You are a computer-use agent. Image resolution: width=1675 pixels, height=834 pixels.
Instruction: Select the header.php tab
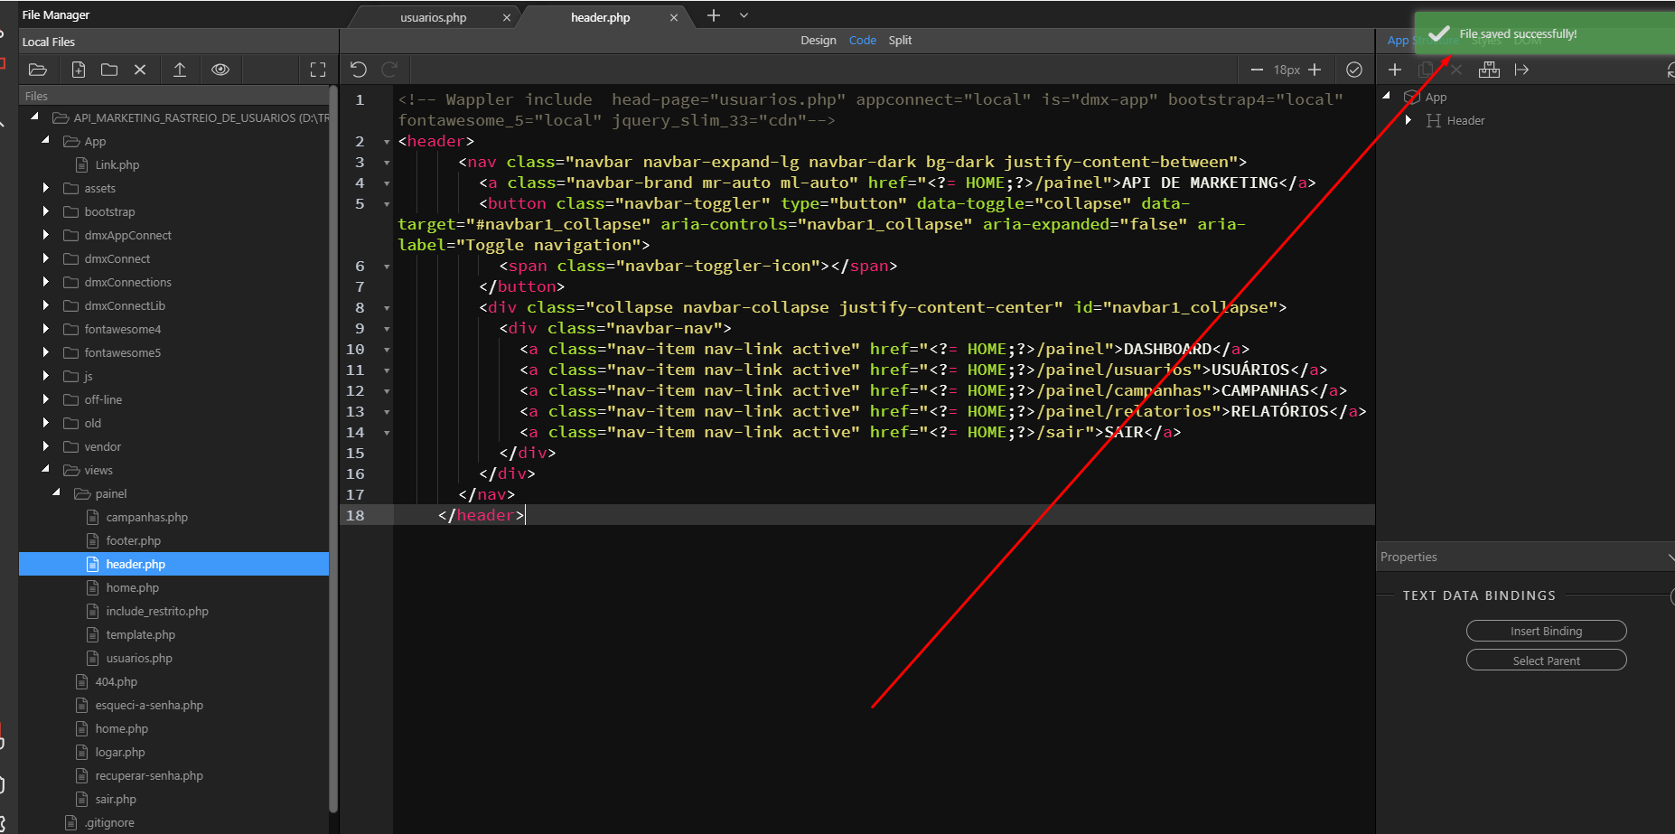600,17
